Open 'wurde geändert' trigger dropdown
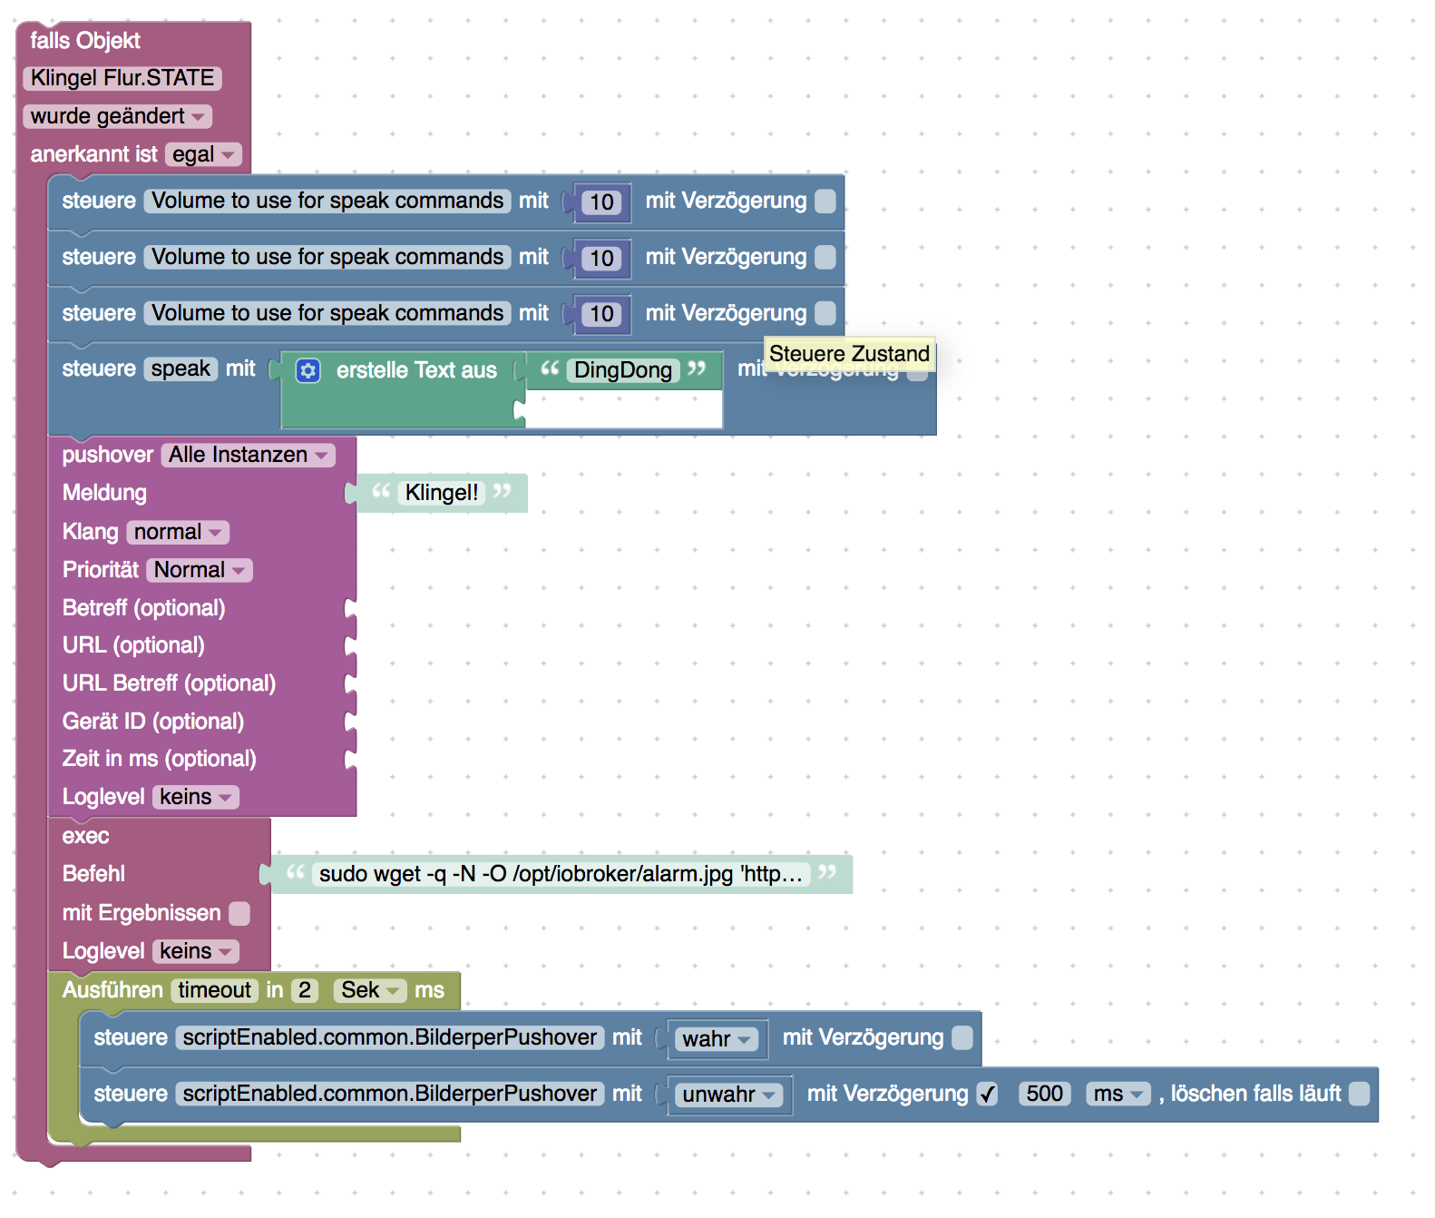Screen dimensions: 1435x1218 (x=118, y=116)
